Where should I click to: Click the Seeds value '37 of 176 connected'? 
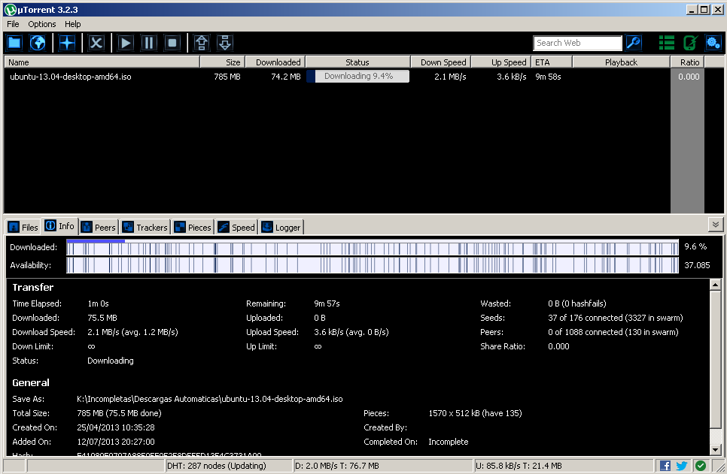(616, 318)
